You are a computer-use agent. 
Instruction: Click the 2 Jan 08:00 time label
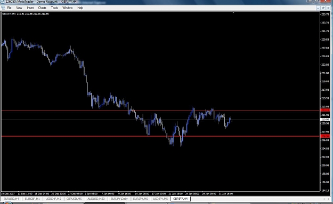(x=91, y=194)
